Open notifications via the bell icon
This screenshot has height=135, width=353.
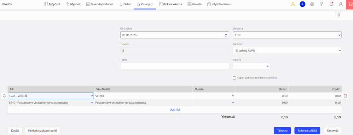coord(331,4)
